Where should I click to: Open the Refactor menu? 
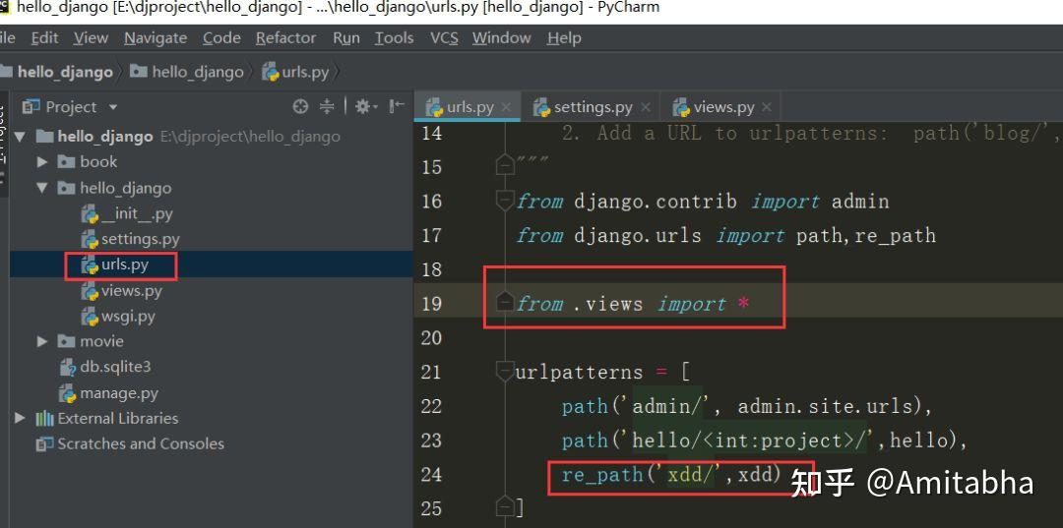pyautogui.click(x=285, y=38)
